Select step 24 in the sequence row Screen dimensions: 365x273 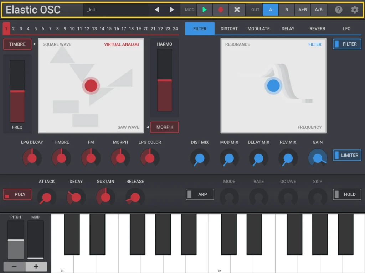pos(175,28)
